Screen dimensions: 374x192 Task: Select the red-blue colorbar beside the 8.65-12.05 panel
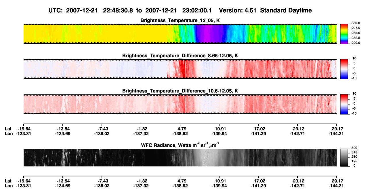click(344, 69)
